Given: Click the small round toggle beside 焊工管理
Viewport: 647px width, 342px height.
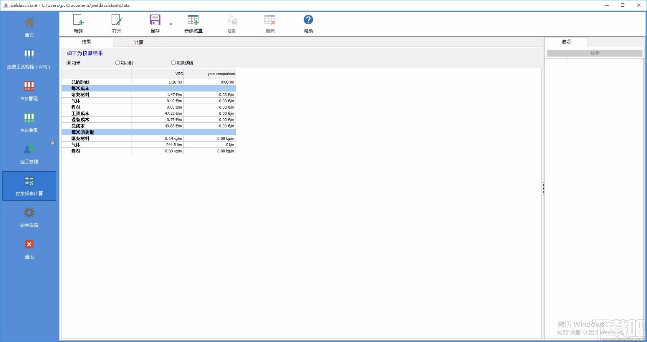Looking at the screenshot, I should point(53,143).
